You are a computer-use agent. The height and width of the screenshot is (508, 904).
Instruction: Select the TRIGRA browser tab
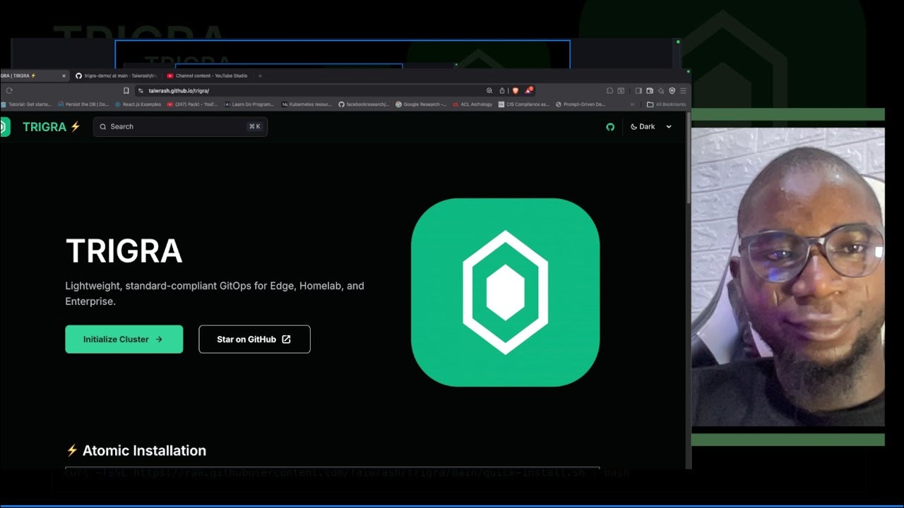pos(34,75)
